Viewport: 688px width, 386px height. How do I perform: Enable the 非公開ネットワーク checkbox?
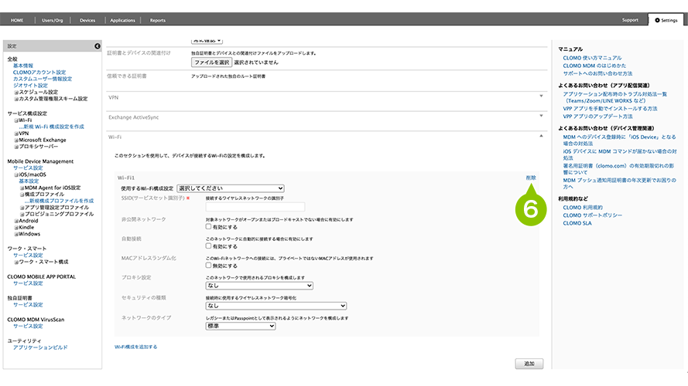click(208, 227)
